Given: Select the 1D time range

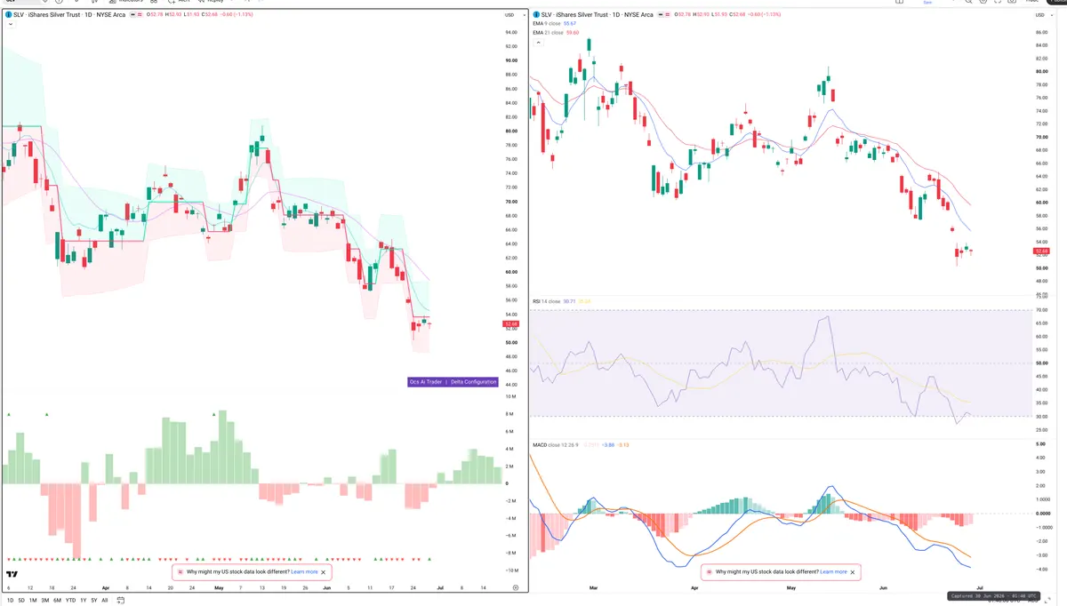Looking at the screenshot, I should 9,601.
